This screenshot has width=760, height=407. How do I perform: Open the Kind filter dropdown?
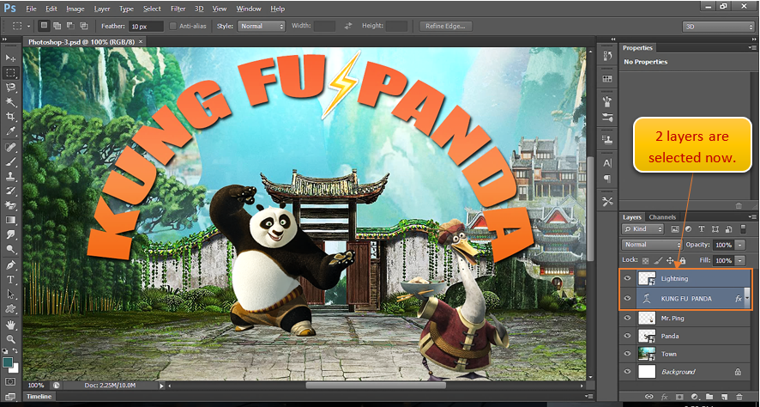pyautogui.click(x=642, y=229)
